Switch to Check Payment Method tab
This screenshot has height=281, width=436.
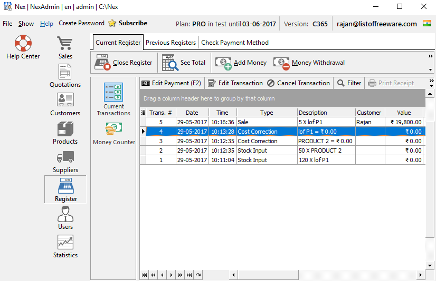click(x=235, y=43)
